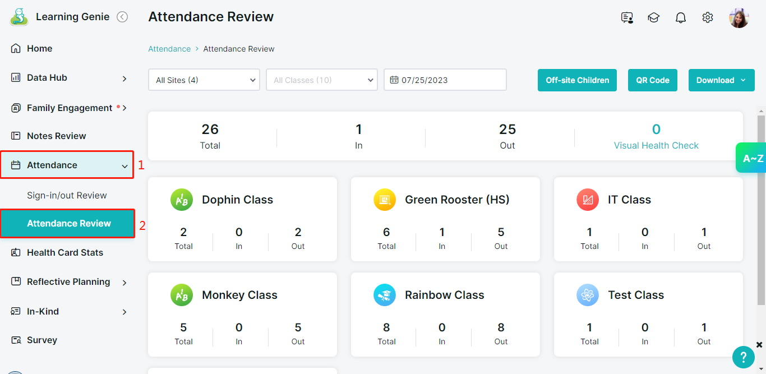Image resolution: width=766 pixels, height=374 pixels.
Task: Click the Monkey Class title text
Action: 239,295
